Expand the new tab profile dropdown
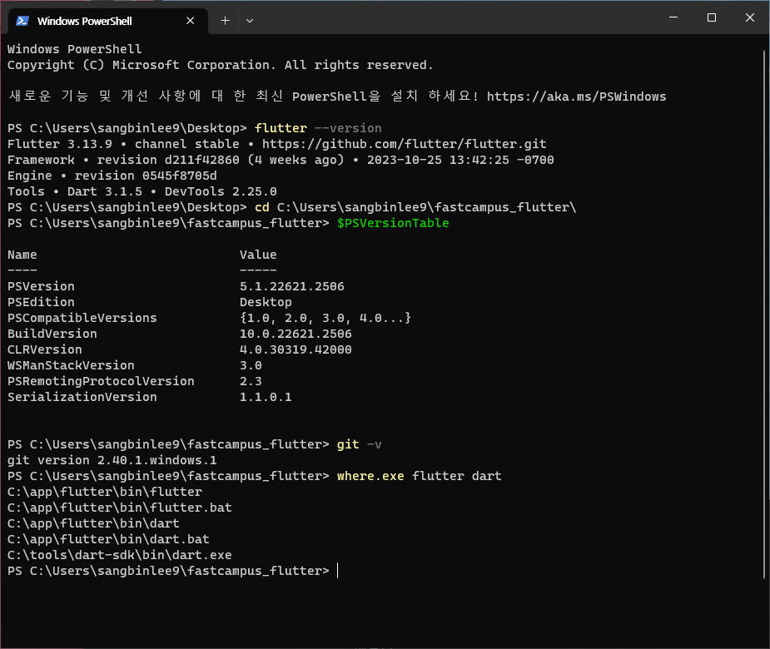770x649 pixels. tap(250, 21)
